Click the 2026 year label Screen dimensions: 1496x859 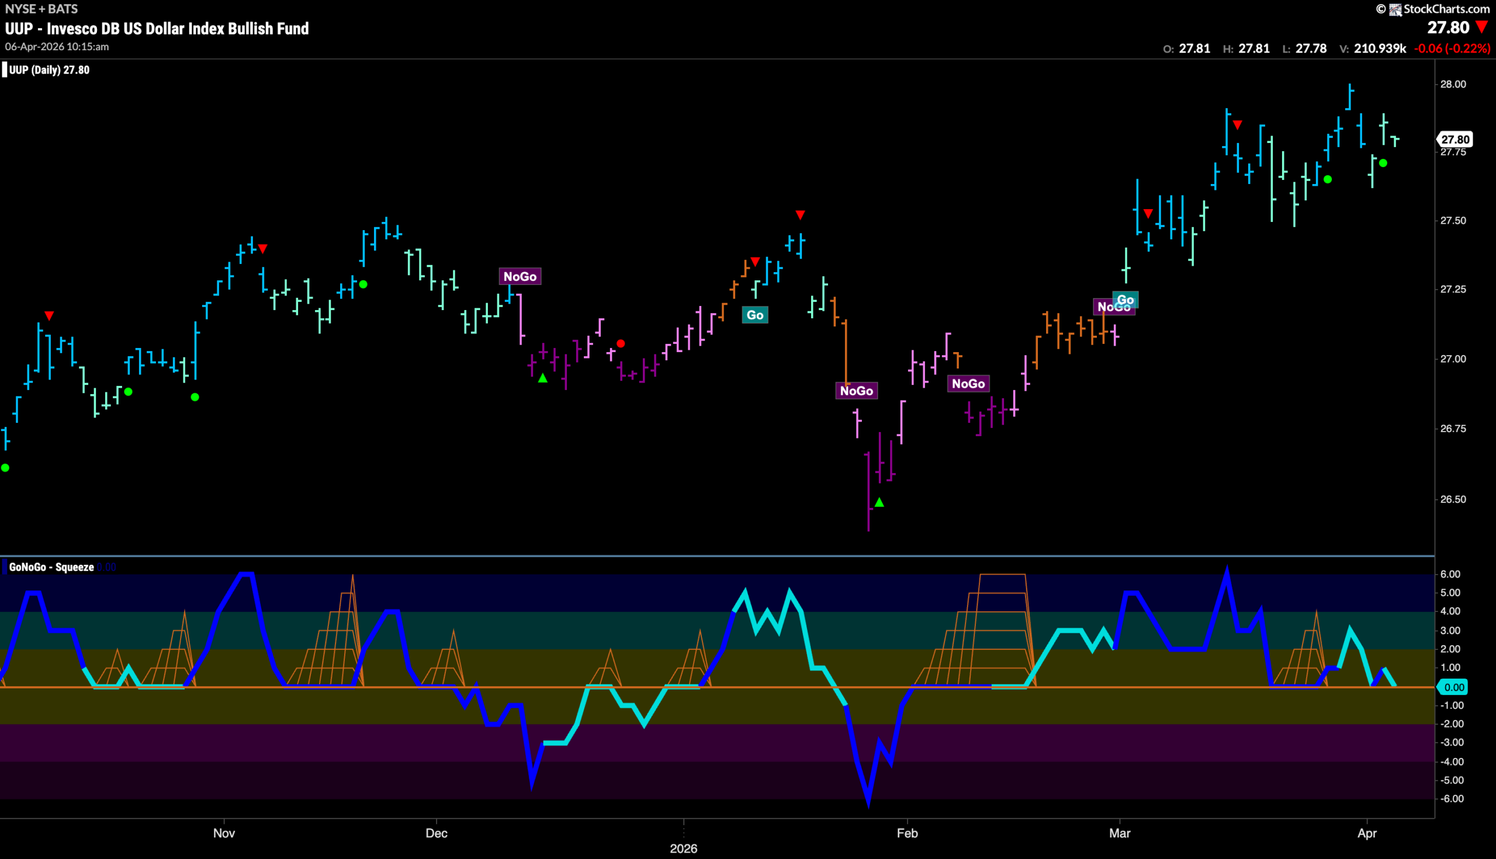click(x=684, y=848)
